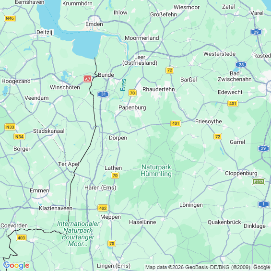This screenshot has width=271, height=271.
Task: Click the 402 yellow road shield
Action: pos(103,208)
